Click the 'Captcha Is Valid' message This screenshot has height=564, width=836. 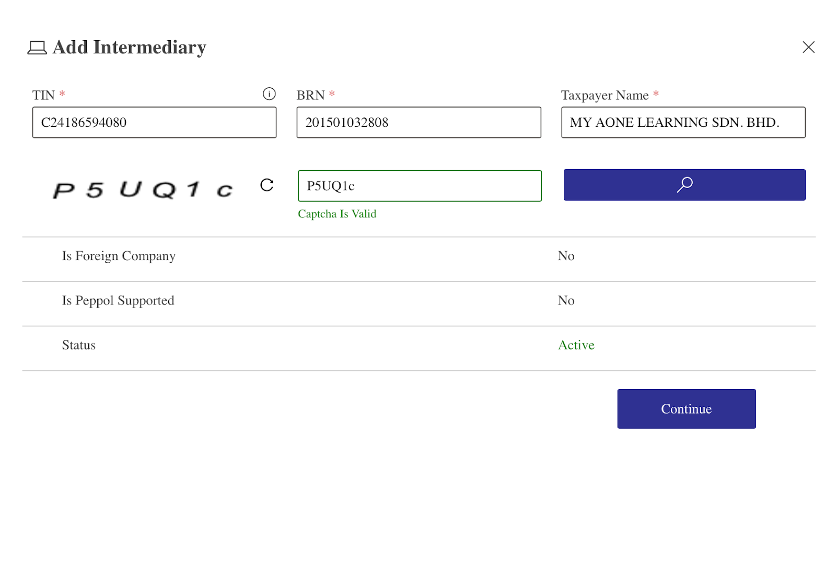337,214
